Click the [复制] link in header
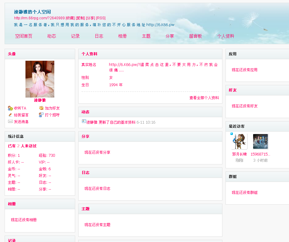Screen dimensions: 289x242 (80, 18)
